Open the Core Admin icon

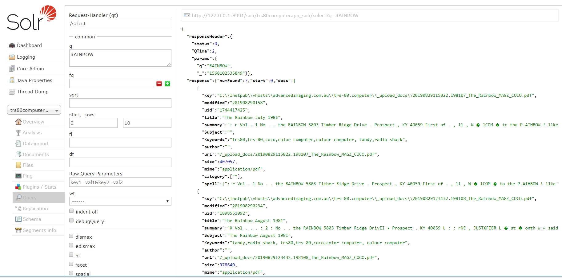point(12,69)
